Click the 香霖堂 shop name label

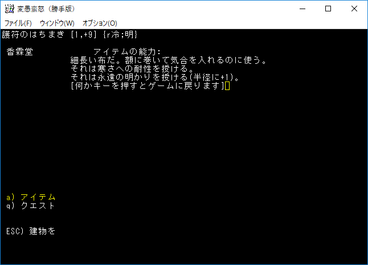[x=20, y=52]
